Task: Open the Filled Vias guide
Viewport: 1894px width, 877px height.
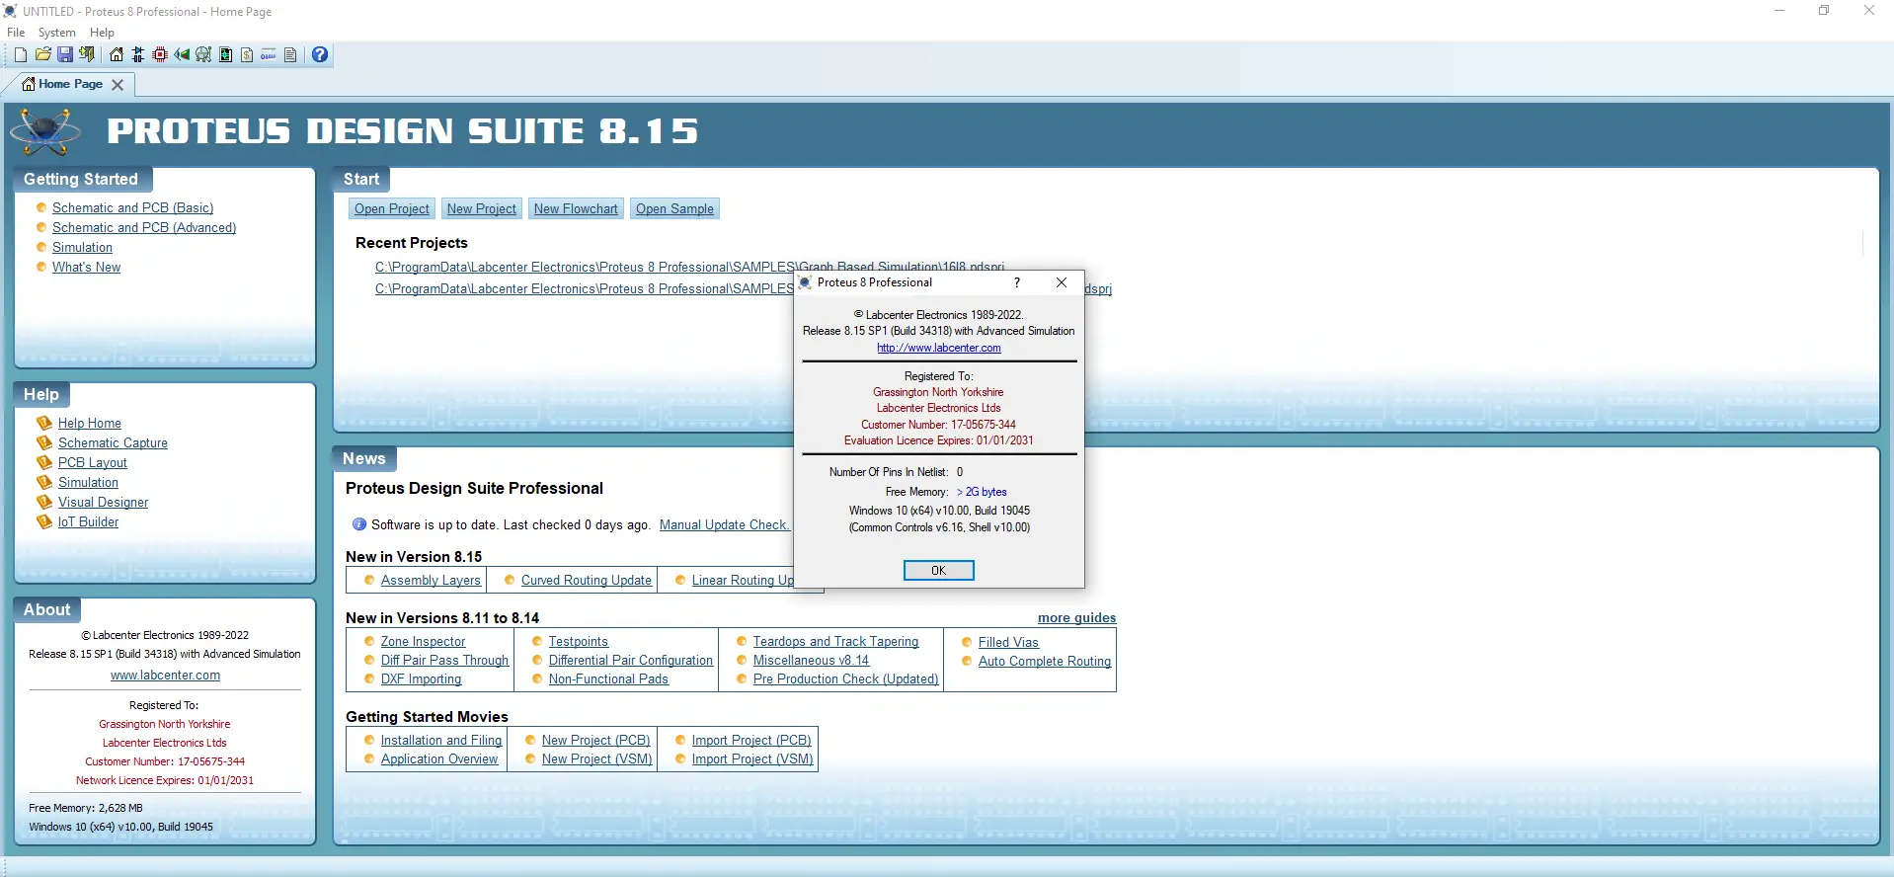Action: pos(1008,642)
